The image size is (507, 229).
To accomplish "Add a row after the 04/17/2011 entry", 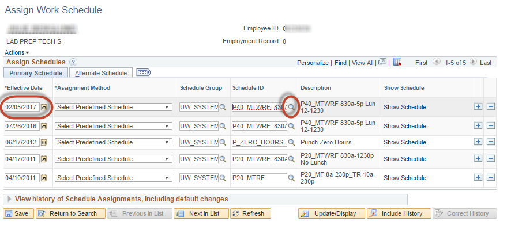I will (478, 158).
